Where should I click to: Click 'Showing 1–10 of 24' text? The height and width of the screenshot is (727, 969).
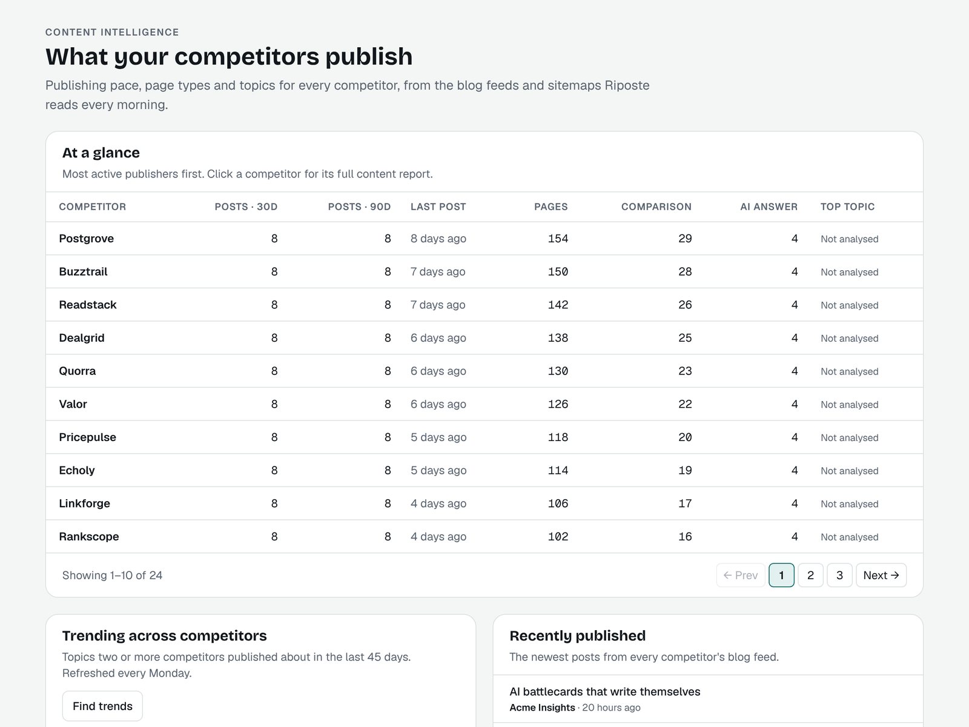113,575
